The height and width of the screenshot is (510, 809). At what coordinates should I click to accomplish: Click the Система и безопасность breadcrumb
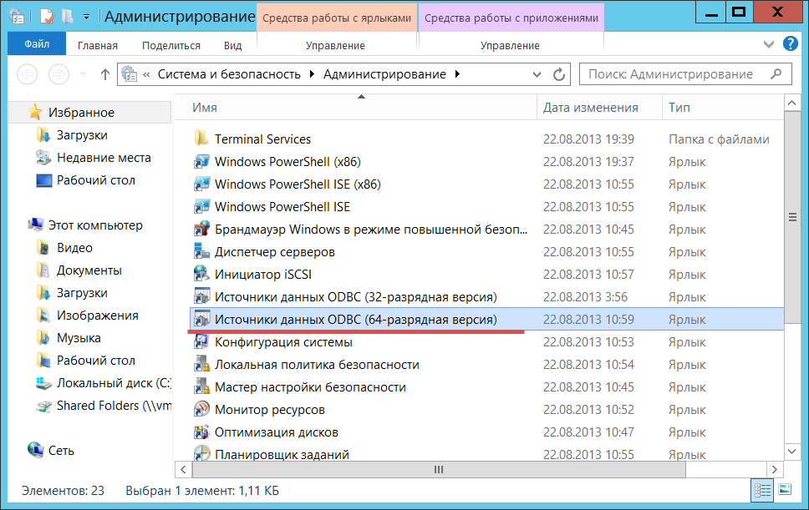point(229,74)
